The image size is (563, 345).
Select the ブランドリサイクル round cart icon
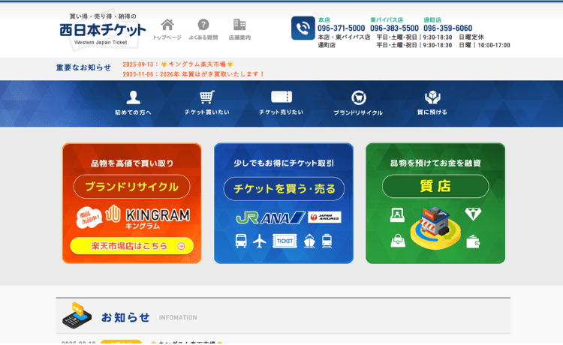click(358, 97)
